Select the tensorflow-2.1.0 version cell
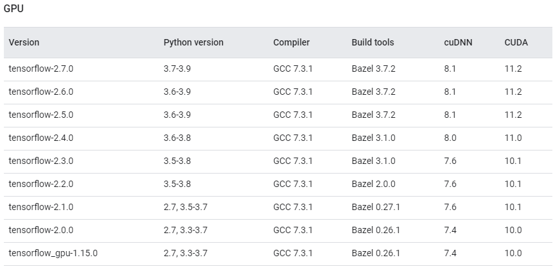Screen dimensions: 553x269 pos(41,207)
